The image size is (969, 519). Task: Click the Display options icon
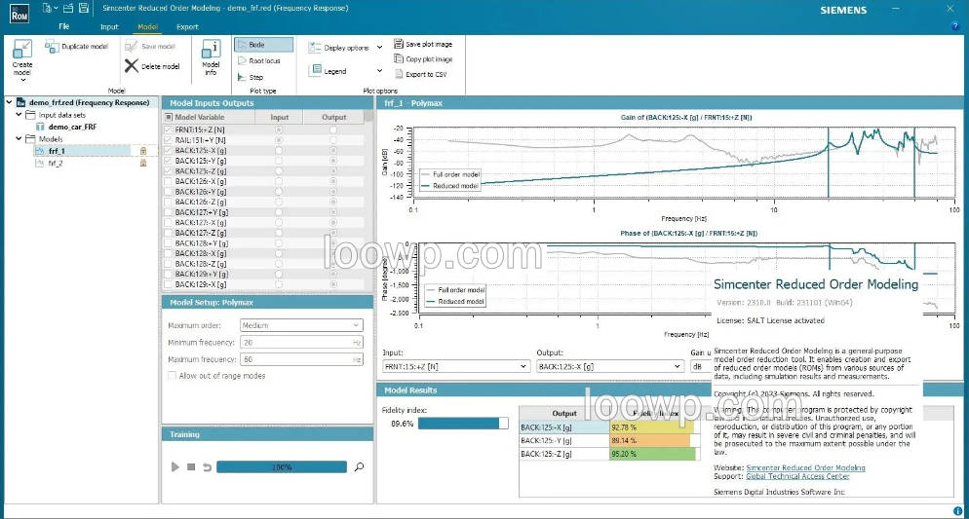tap(315, 48)
